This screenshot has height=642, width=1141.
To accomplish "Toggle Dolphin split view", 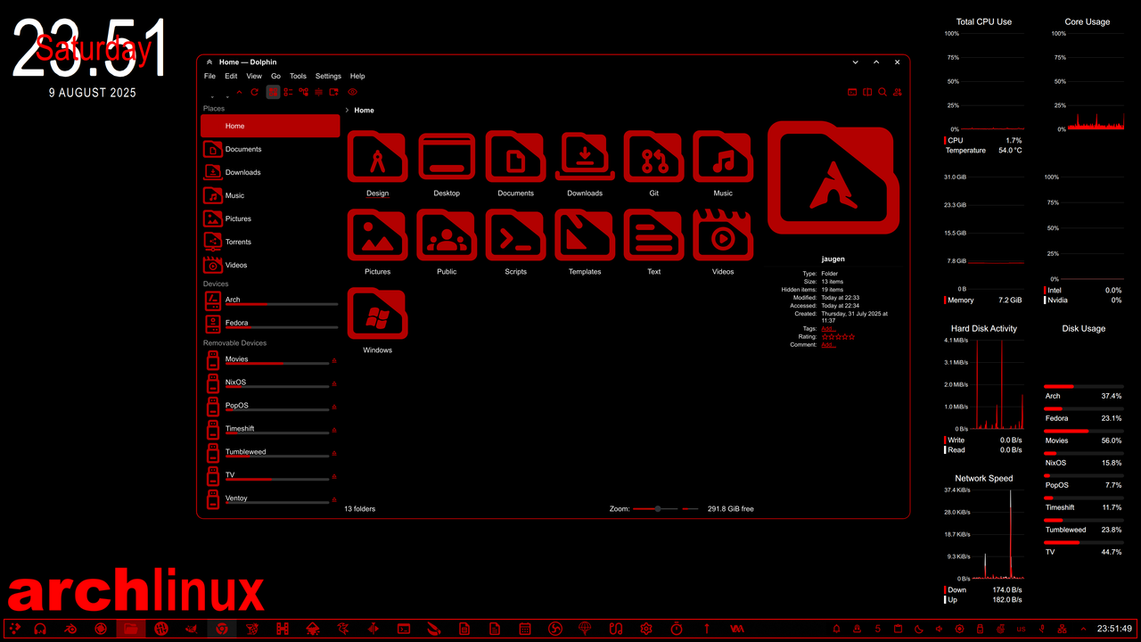I will pos(867,92).
